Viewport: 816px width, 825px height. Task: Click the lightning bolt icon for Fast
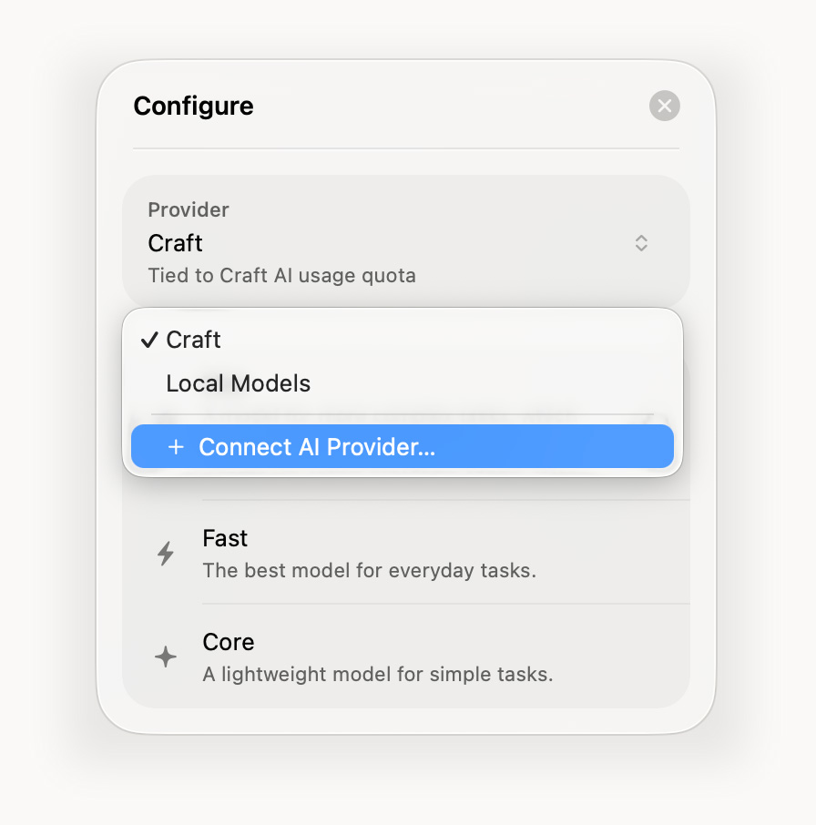166,553
